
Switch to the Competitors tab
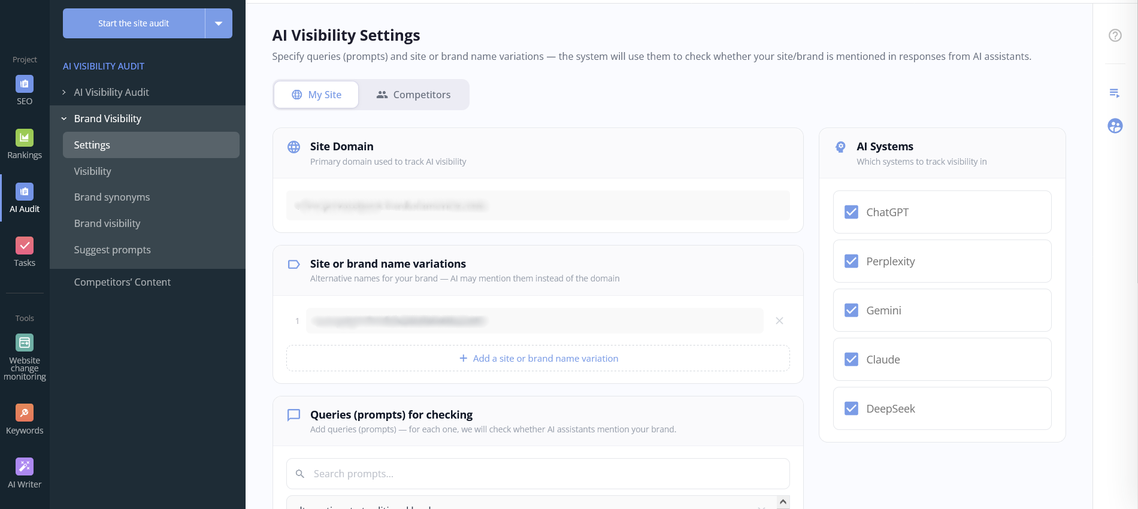(413, 95)
